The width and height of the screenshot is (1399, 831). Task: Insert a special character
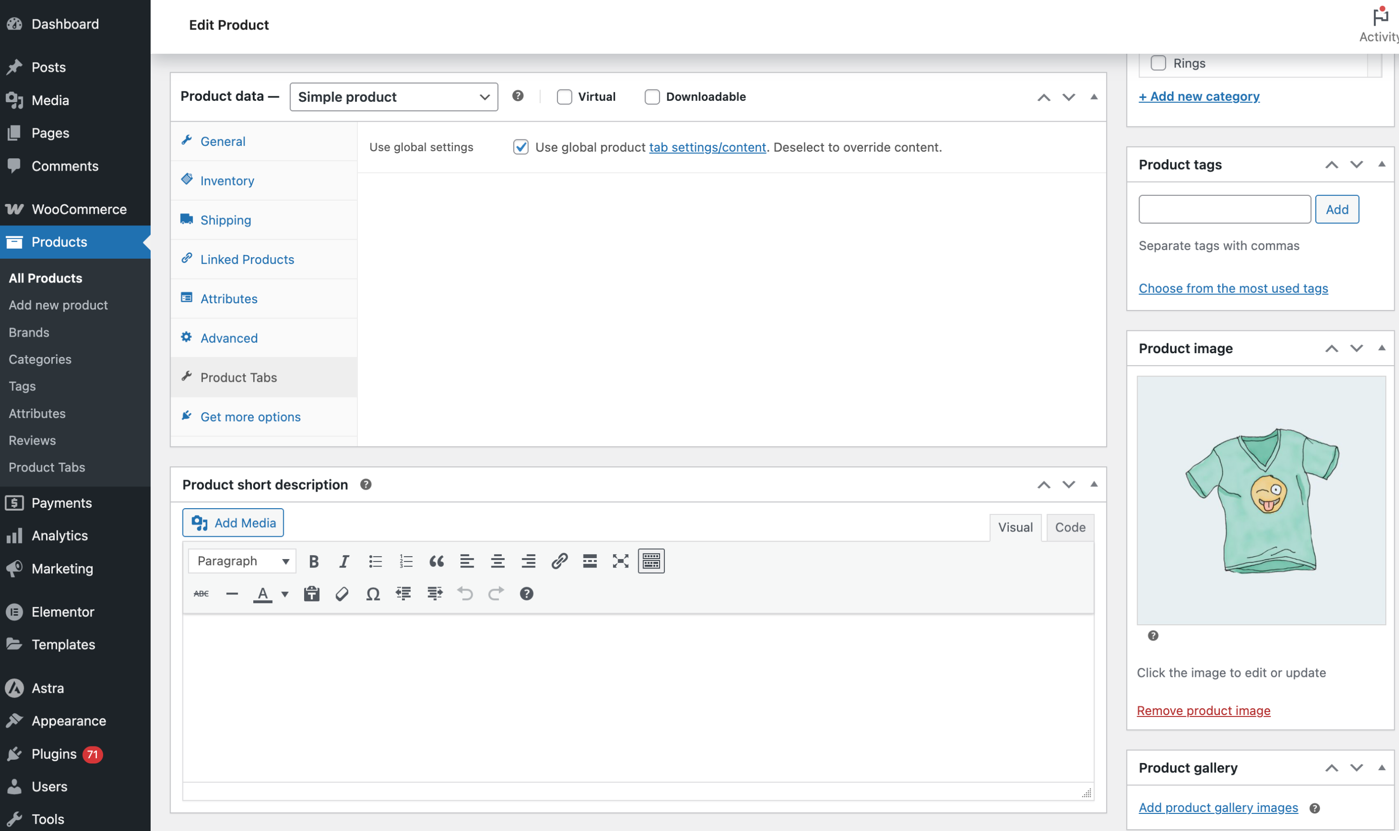click(x=373, y=594)
